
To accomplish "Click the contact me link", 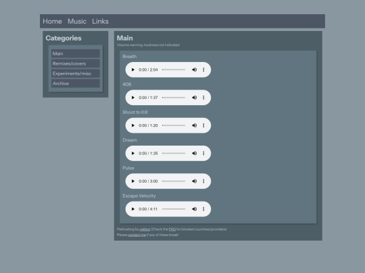I will click(x=137, y=235).
